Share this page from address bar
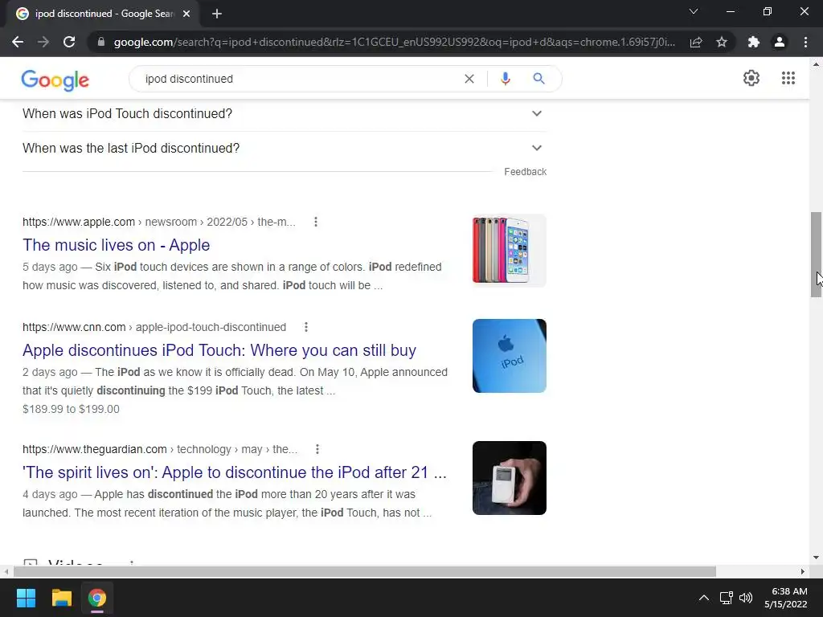 click(x=696, y=42)
